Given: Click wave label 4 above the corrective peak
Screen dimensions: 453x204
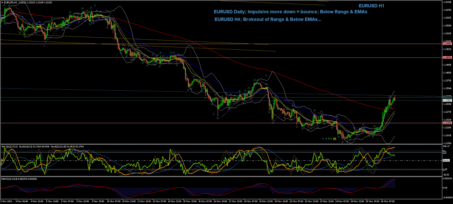Looking at the screenshot, I should click(266, 76).
